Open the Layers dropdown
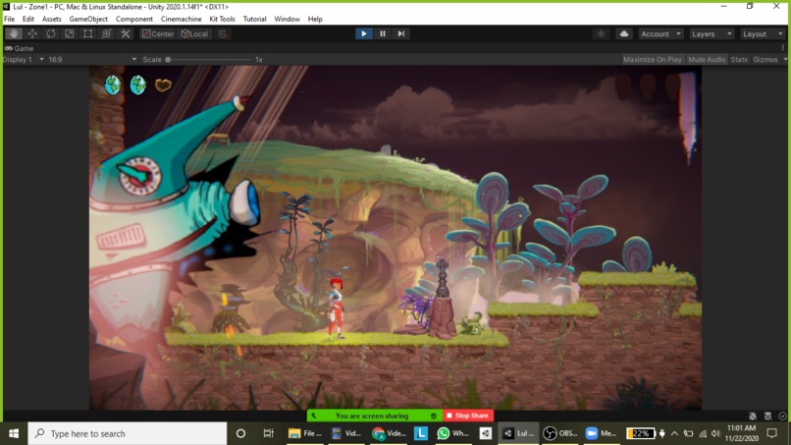This screenshot has height=445, width=791. 712,33
